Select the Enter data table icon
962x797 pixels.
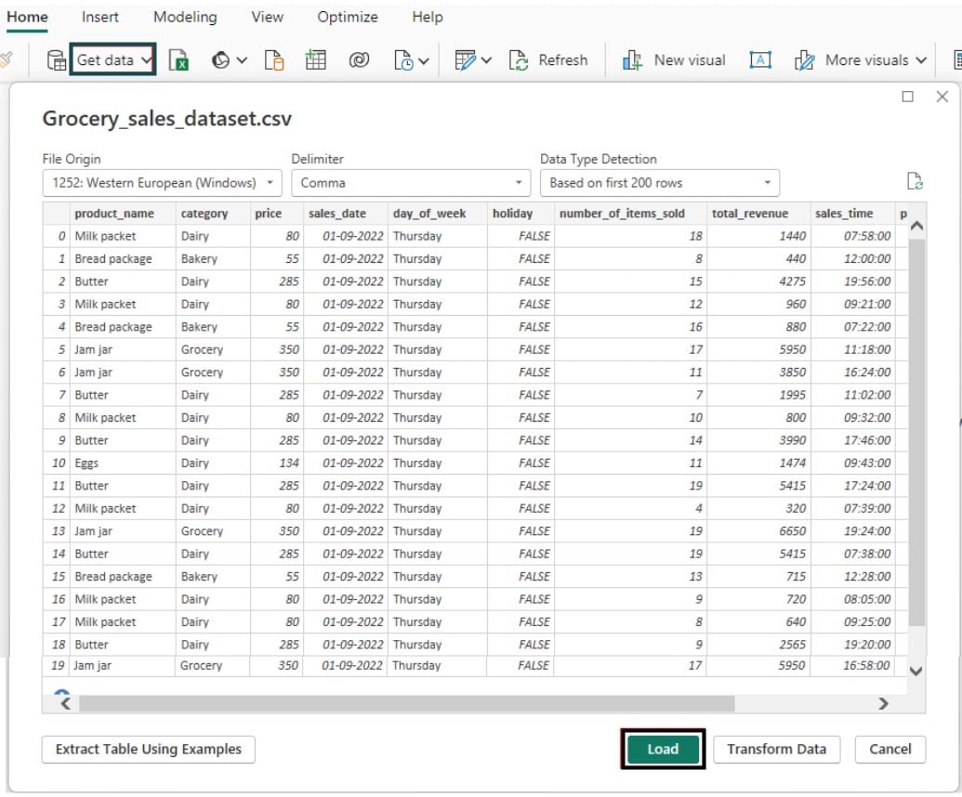(x=314, y=59)
